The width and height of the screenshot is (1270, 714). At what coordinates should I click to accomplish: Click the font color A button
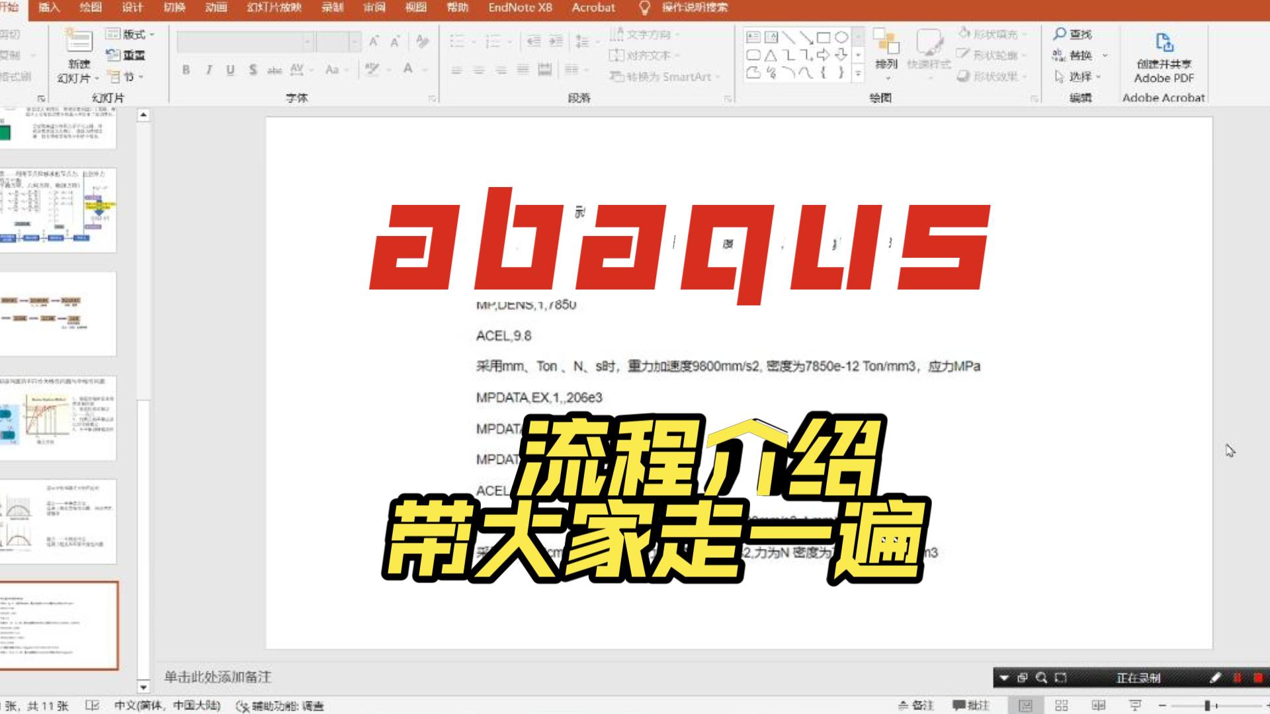[408, 69]
